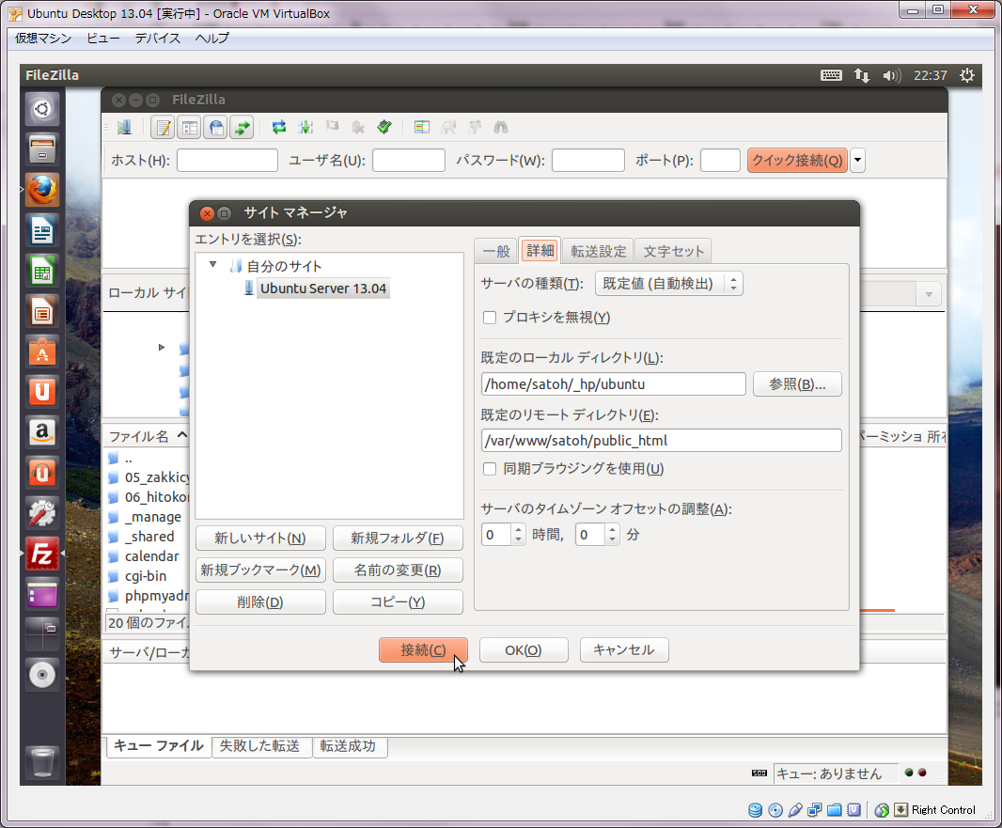Open sound volume indicator in top panel
Image resolution: width=1002 pixels, height=828 pixels.
(891, 76)
